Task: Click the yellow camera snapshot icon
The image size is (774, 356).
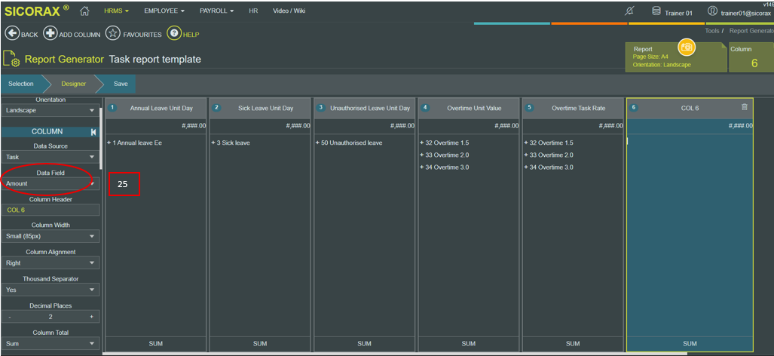Action: (686, 47)
